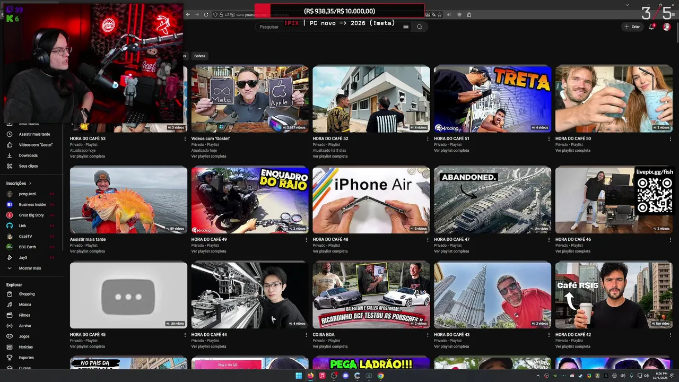Open the Jogos gaming icon
The image size is (679, 382).
tap(9, 336)
